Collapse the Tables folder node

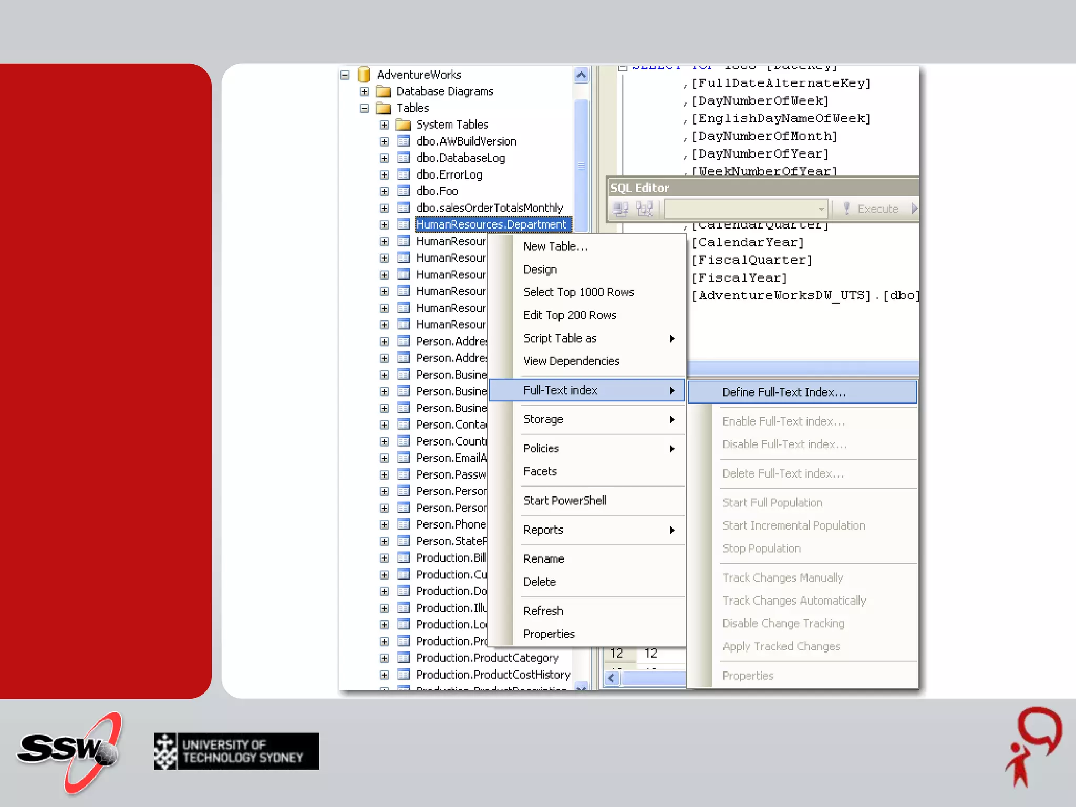tap(364, 108)
